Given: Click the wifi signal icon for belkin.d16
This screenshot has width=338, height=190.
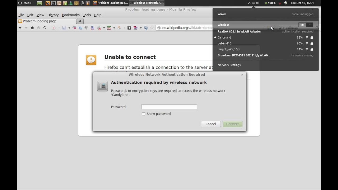Looking at the screenshot, I should 307,43.
